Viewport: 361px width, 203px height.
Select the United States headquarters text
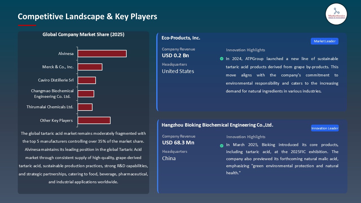178,71
